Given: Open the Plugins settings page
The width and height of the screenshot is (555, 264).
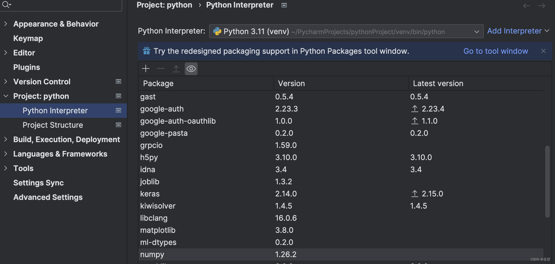Looking at the screenshot, I should click(x=27, y=67).
